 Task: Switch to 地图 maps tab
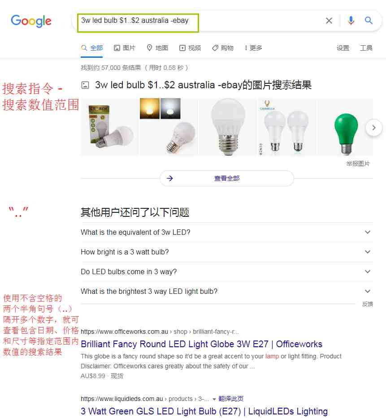point(157,48)
